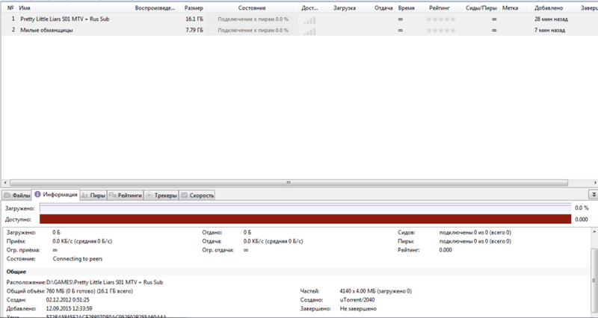The height and width of the screenshot is (318, 598).
Task: Click the 7 мин назад cell
Action: (x=549, y=30)
